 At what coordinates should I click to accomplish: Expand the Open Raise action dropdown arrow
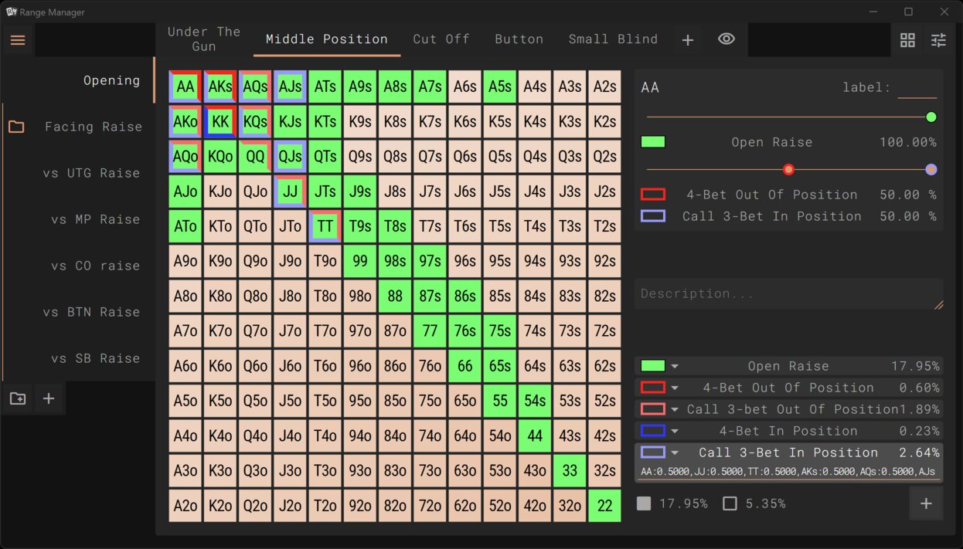675,367
